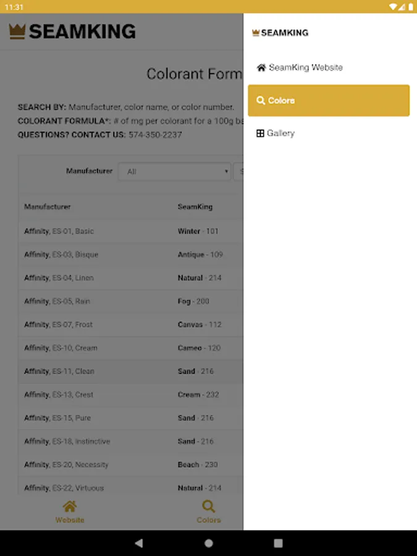The width and height of the screenshot is (417, 556).
Task: Tap the search icon in the bottom bar
Action: point(209,507)
